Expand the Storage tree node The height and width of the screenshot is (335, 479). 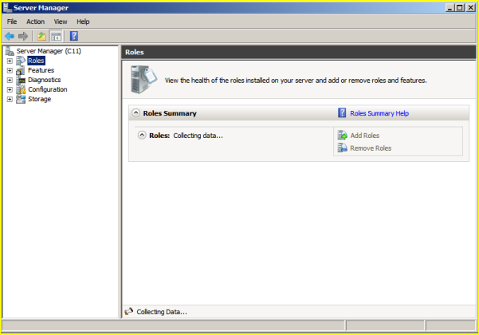[x=10, y=100]
